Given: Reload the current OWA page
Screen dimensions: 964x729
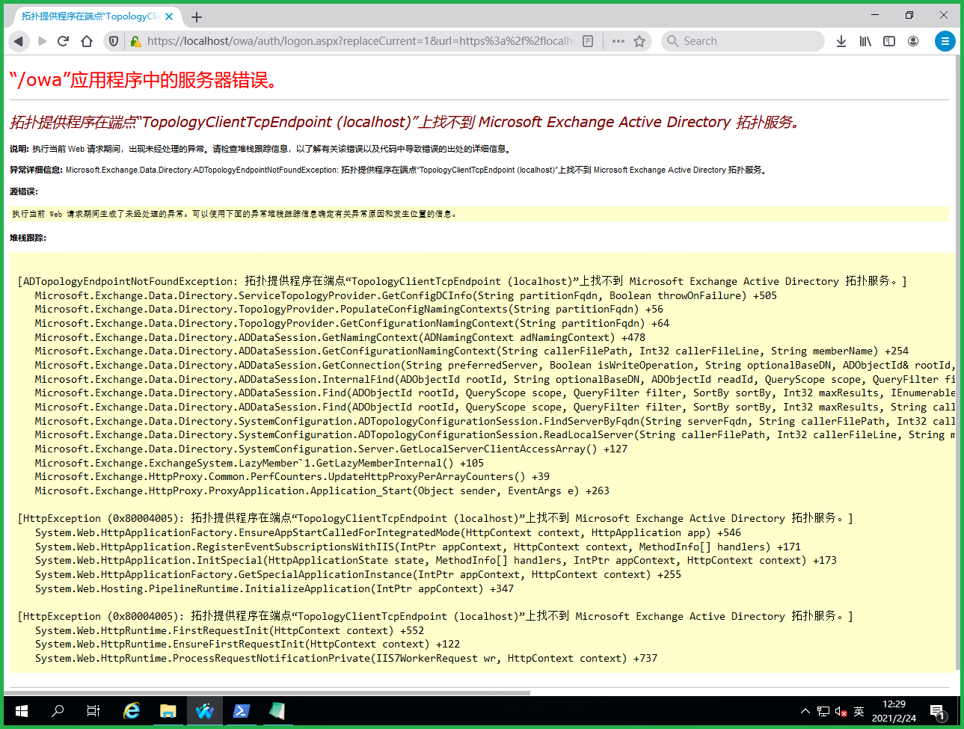Looking at the screenshot, I should click(64, 41).
